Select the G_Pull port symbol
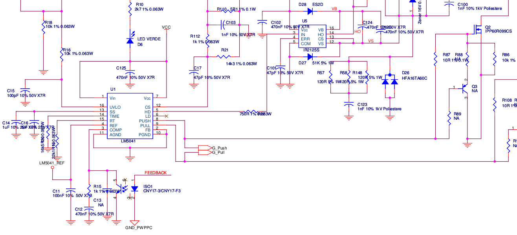The width and height of the screenshot is (517, 235). click(x=205, y=153)
